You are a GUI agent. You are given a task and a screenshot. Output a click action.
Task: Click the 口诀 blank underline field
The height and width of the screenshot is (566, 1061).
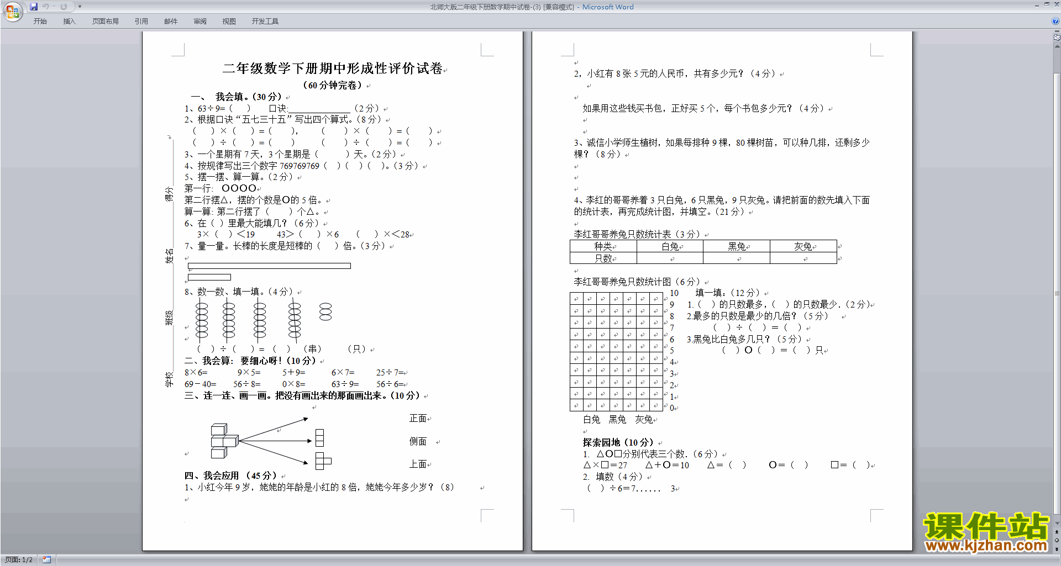pos(319,109)
